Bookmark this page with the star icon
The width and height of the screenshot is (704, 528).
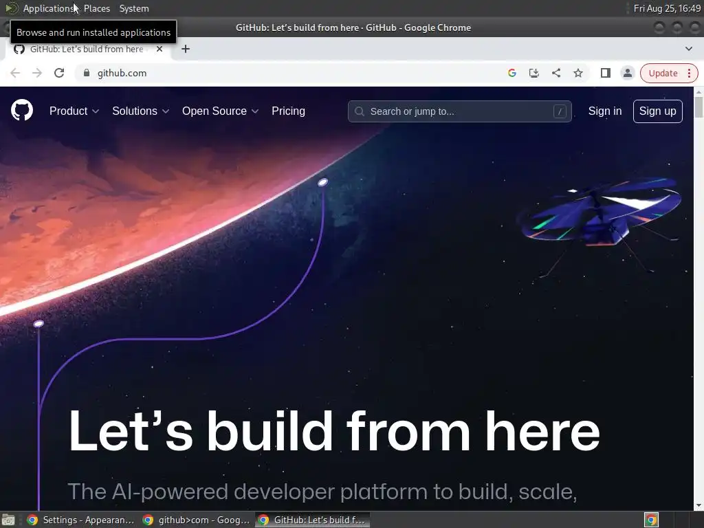pos(577,73)
